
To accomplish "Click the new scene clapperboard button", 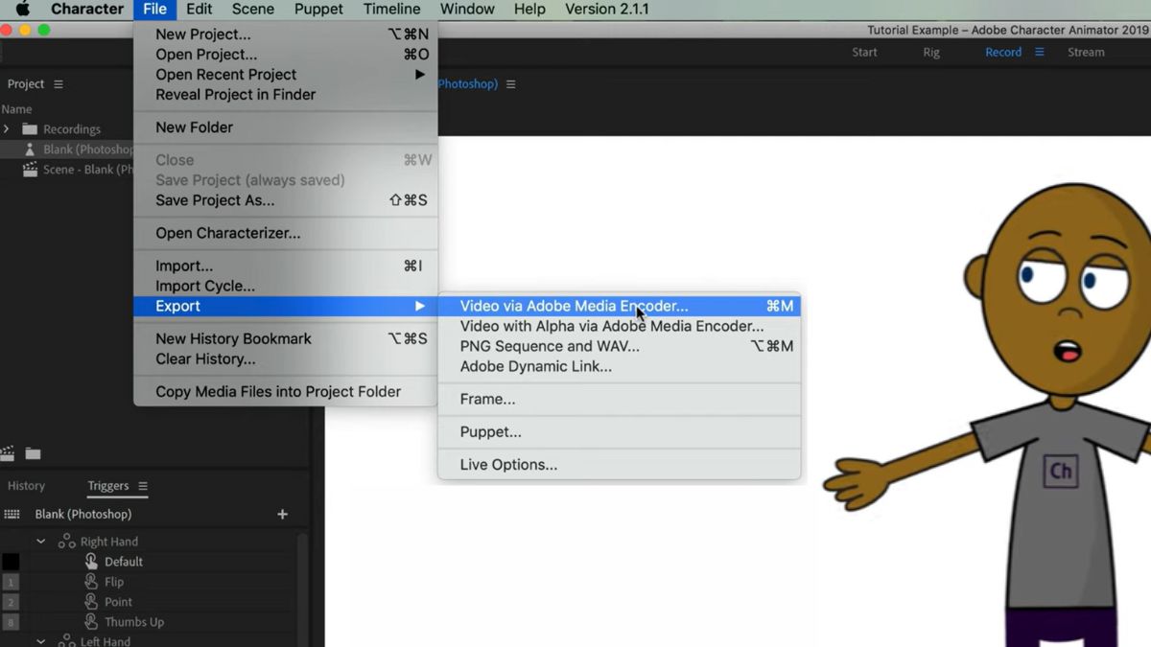I will click(x=8, y=453).
